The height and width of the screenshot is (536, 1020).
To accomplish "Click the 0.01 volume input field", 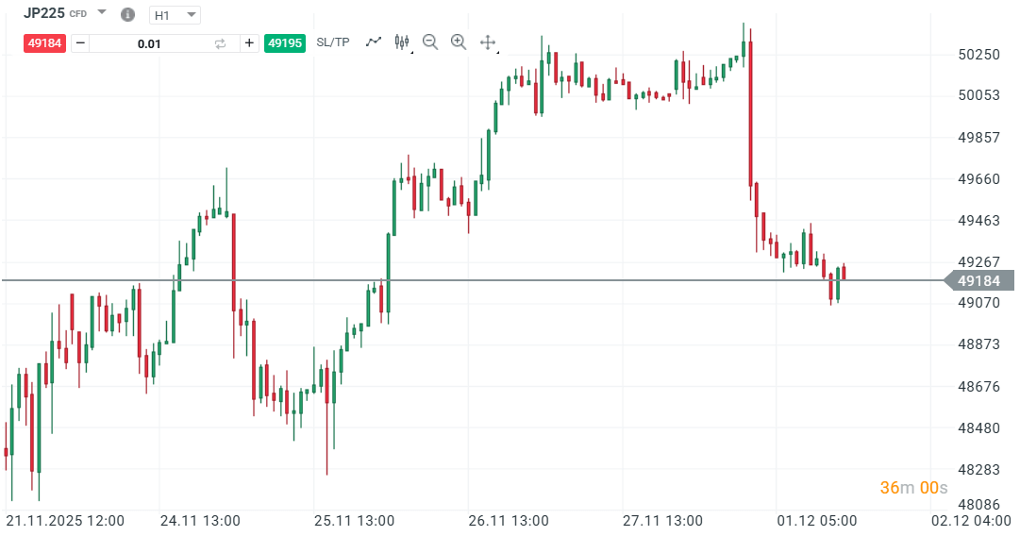I will tap(149, 43).
